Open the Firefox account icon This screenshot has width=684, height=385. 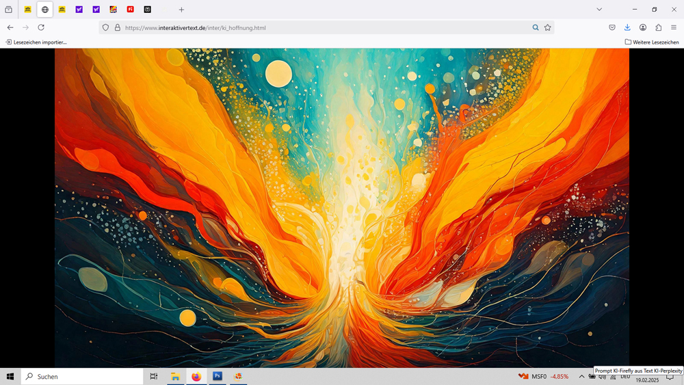click(642, 27)
